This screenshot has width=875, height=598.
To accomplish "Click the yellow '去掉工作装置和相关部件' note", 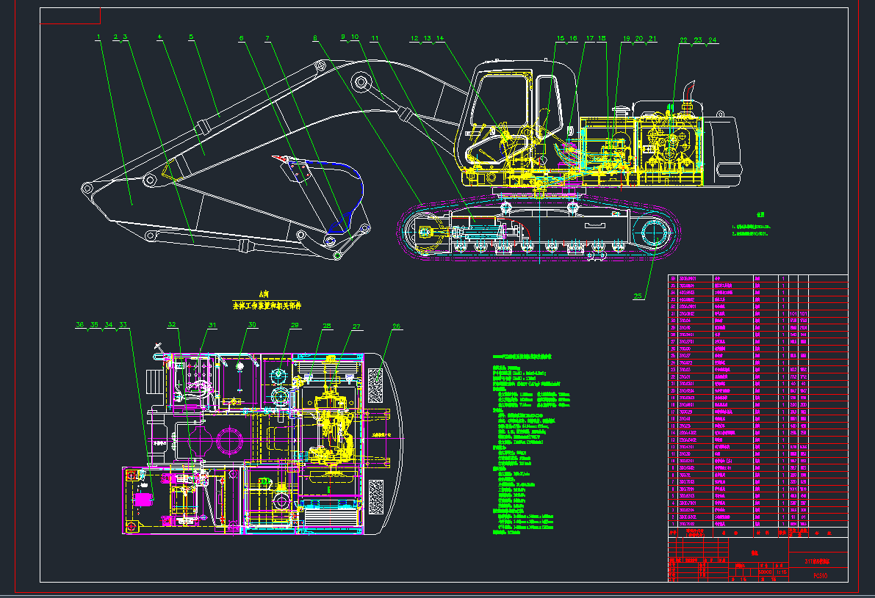I will pyautogui.click(x=267, y=305).
